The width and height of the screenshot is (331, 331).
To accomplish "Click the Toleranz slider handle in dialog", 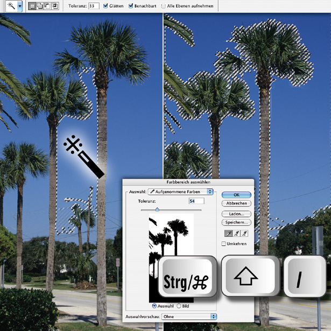I will (157, 209).
